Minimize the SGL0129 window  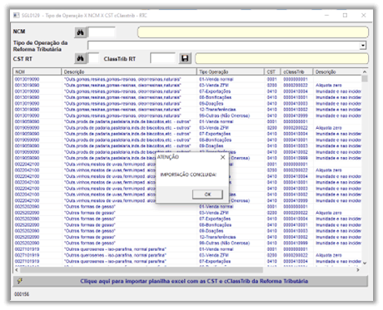point(327,16)
